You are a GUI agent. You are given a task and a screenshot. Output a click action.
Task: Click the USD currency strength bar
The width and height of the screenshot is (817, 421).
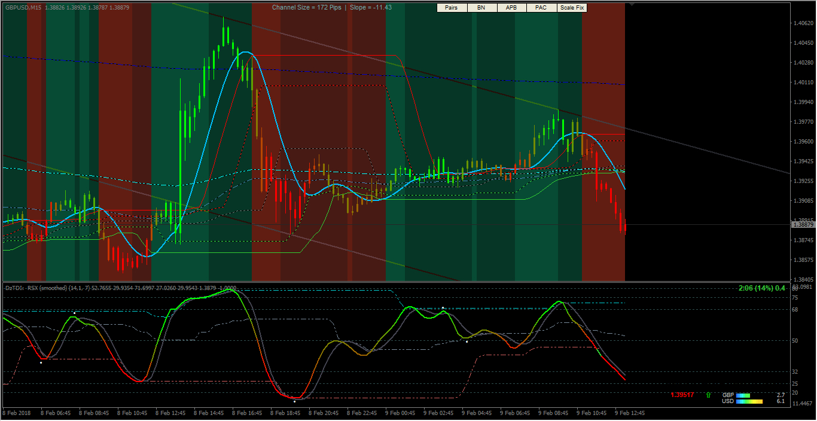[750, 401]
